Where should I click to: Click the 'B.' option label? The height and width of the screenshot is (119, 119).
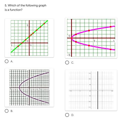[x=12, y=111]
